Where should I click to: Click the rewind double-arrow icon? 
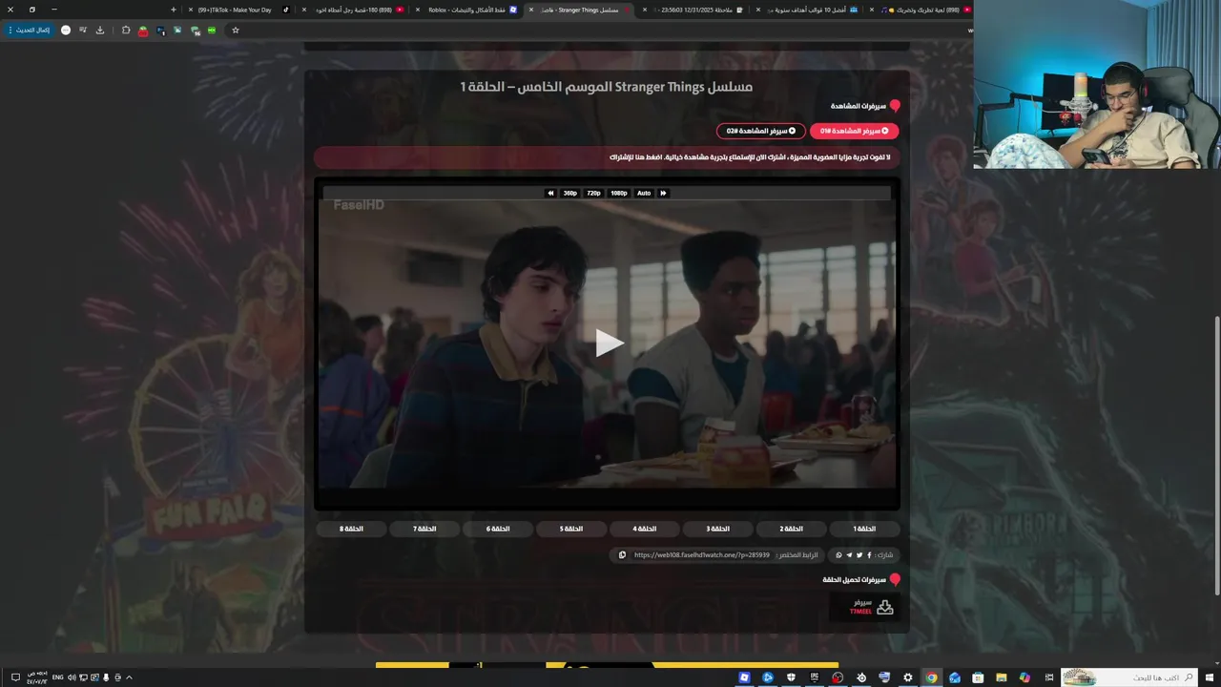click(550, 193)
